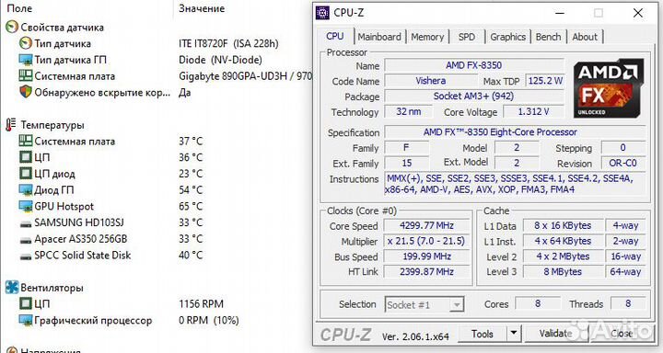
Task: Click the GPU Hotspot monitor icon
Action: 26,207
